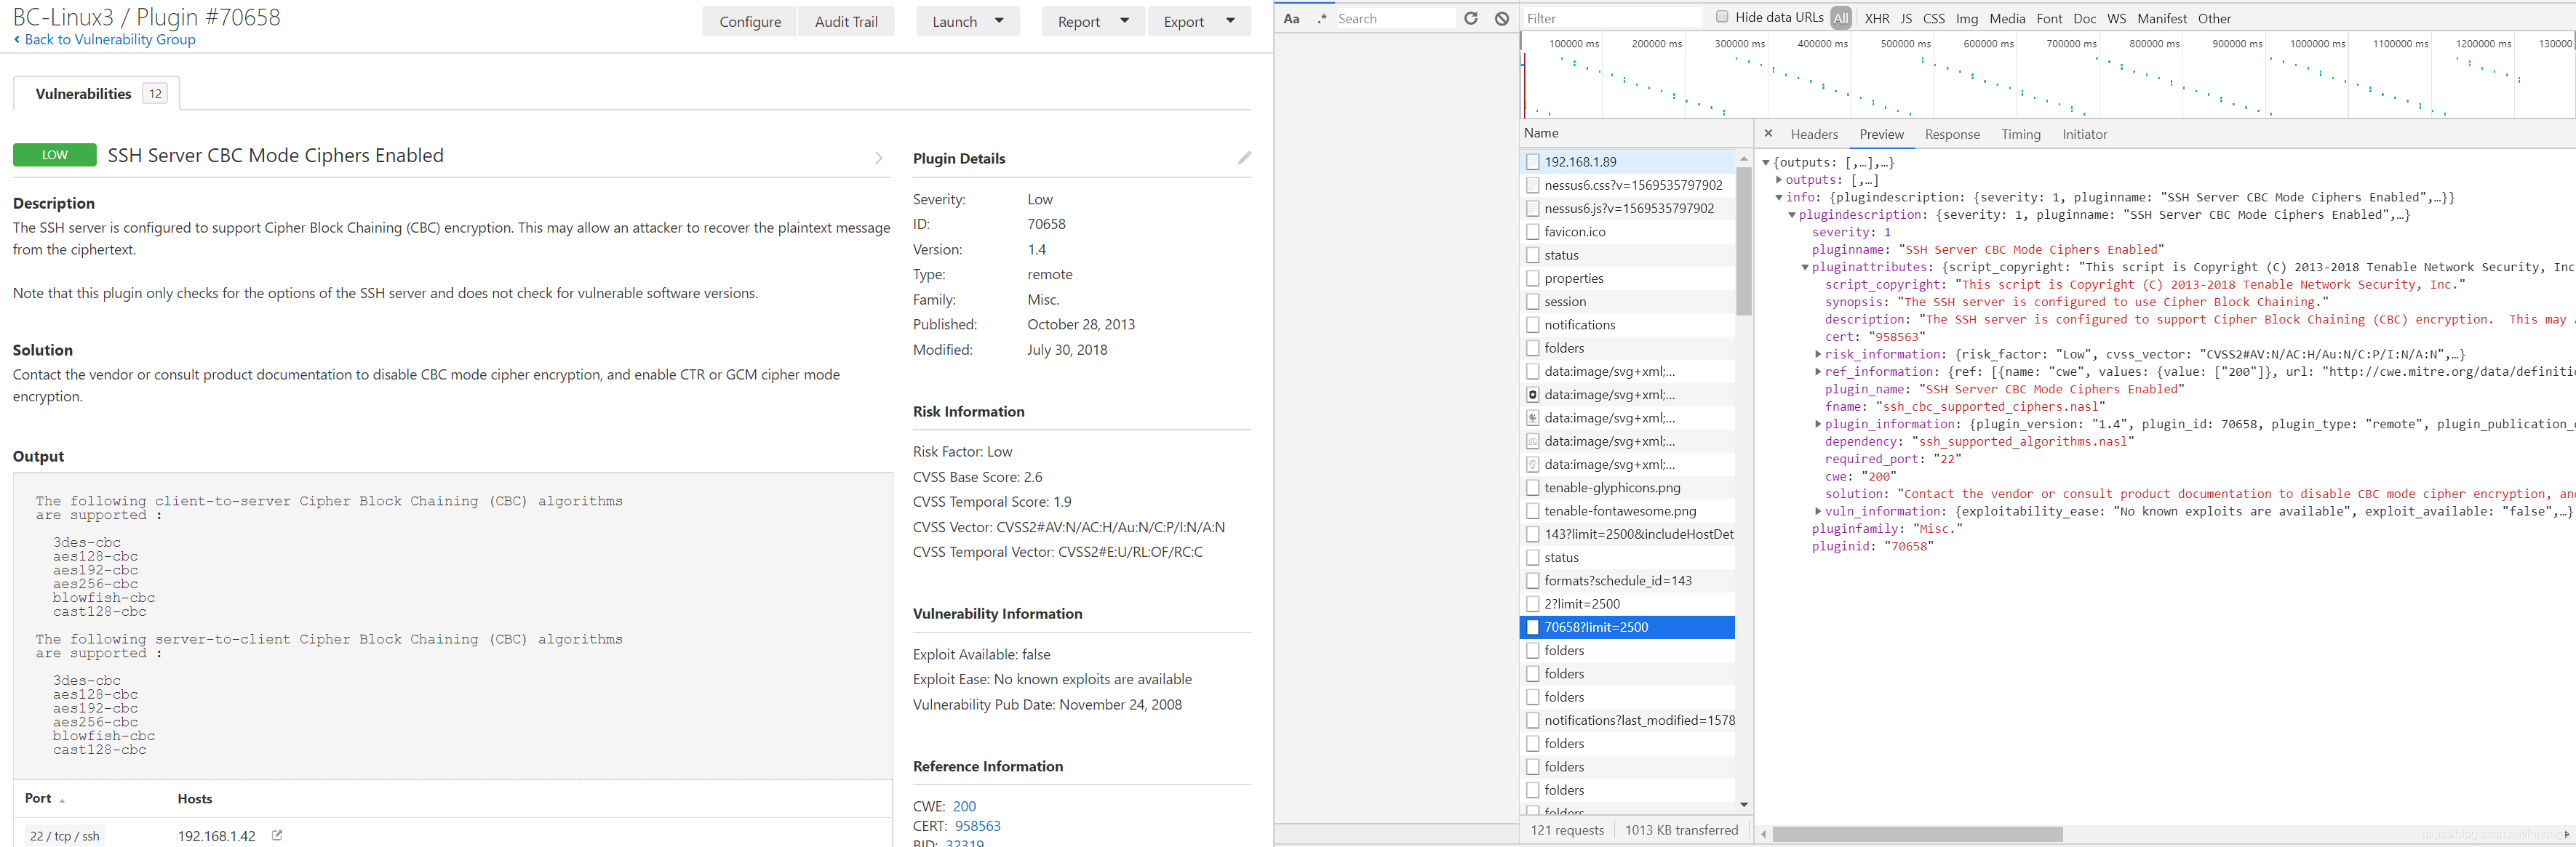The width and height of the screenshot is (2576, 847).
Task: Switch to the Headers tab
Action: coord(1814,135)
